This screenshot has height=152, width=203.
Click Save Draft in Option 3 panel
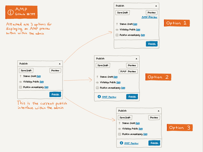[125, 118]
